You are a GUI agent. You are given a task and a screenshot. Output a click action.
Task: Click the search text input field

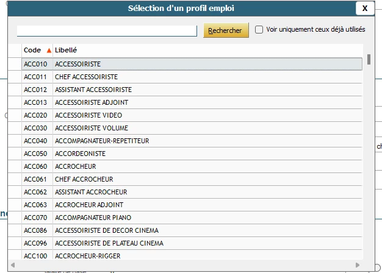(107, 30)
